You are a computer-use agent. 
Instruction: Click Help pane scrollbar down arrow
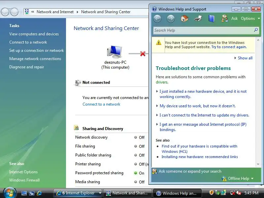(258, 164)
